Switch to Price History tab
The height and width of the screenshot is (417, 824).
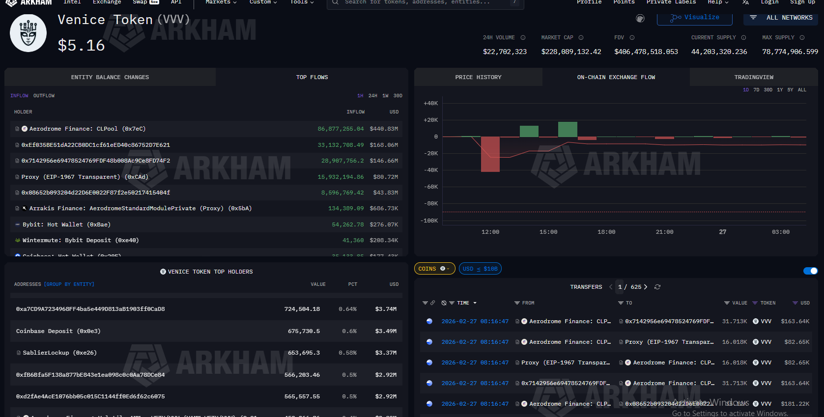tap(479, 77)
